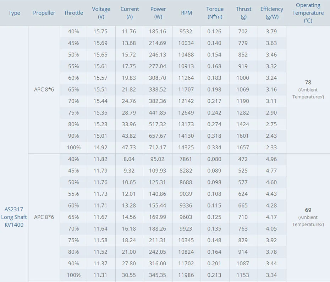This screenshot has height=282, width=330.
Task: Click the RPM column header
Action: click(186, 13)
